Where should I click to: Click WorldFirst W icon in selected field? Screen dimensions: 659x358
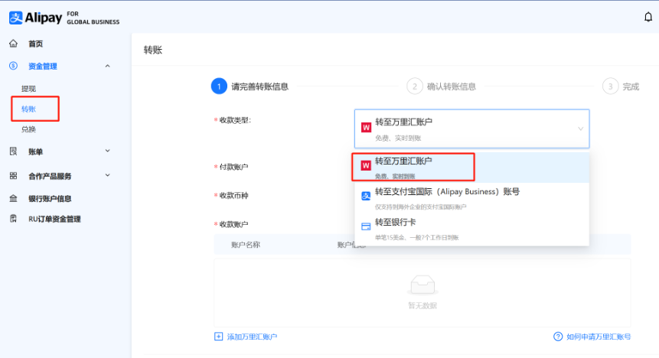tap(366, 127)
